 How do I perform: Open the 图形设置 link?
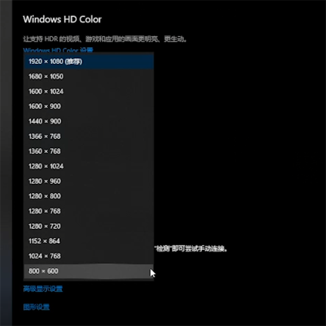click(36, 307)
